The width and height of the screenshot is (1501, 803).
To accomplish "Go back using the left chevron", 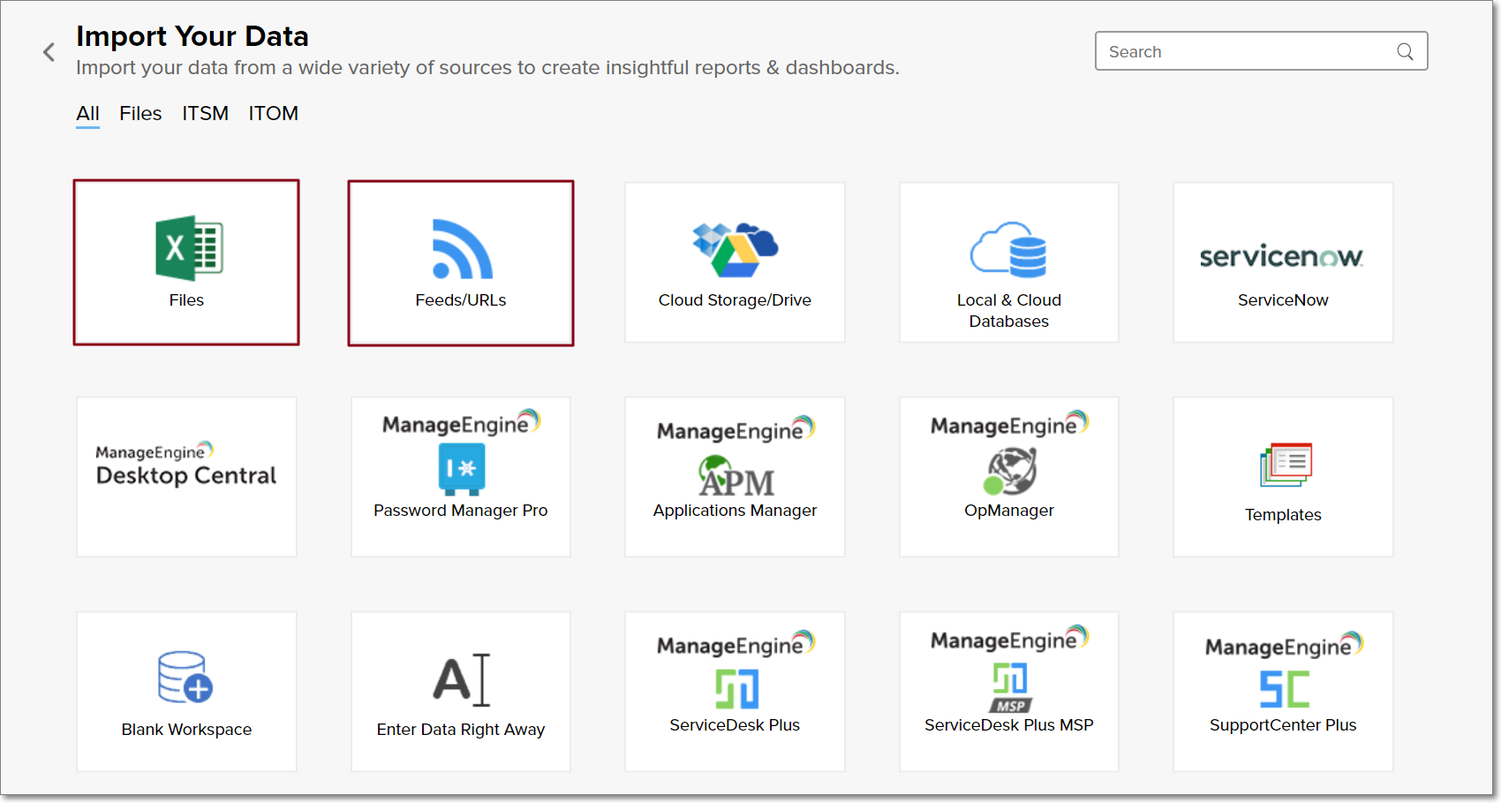I will [49, 52].
